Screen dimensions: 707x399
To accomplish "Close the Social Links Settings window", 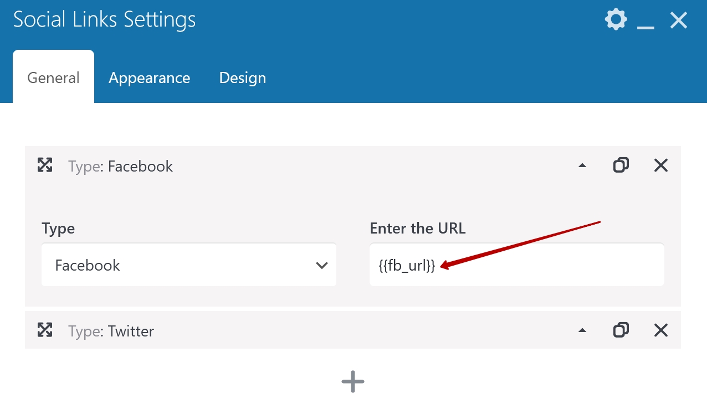I will click(679, 20).
